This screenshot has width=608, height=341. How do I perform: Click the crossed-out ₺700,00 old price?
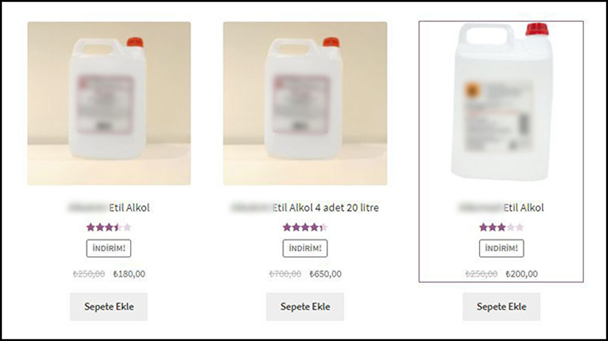pyautogui.click(x=285, y=274)
